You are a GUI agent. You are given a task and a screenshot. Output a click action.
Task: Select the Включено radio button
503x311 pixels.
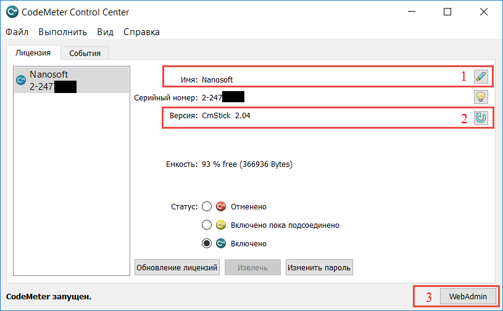click(x=207, y=243)
